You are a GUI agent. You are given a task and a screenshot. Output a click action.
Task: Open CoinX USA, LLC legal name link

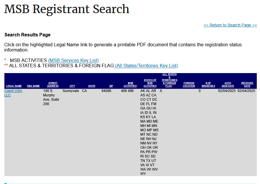[14, 93]
